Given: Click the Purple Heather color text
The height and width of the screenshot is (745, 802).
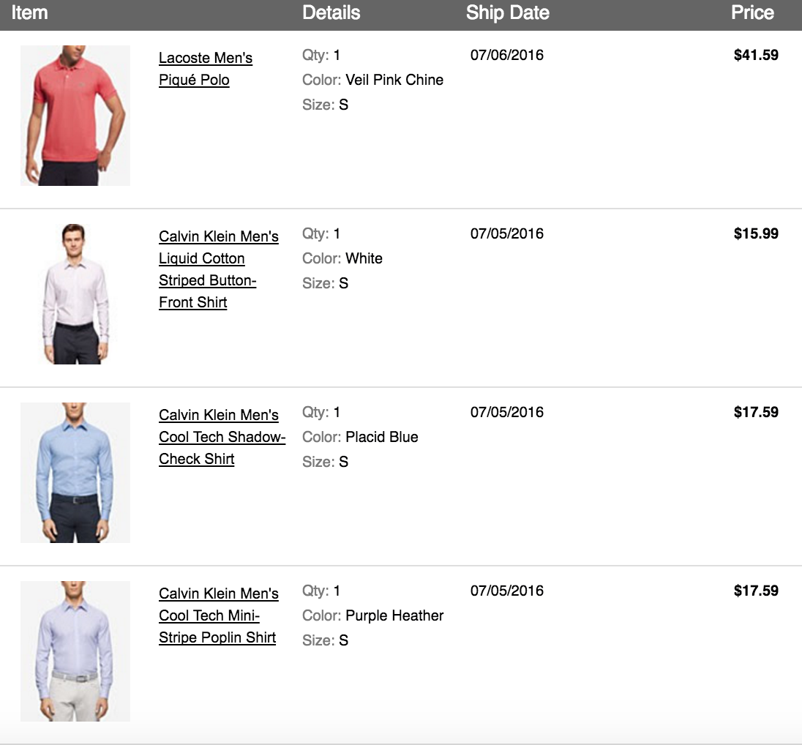Looking at the screenshot, I should click(x=394, y=615).
